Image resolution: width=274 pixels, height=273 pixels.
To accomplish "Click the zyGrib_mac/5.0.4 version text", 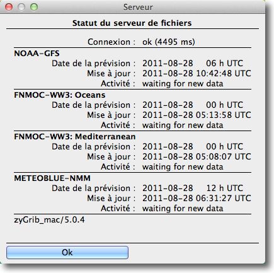I will (49, 220).
